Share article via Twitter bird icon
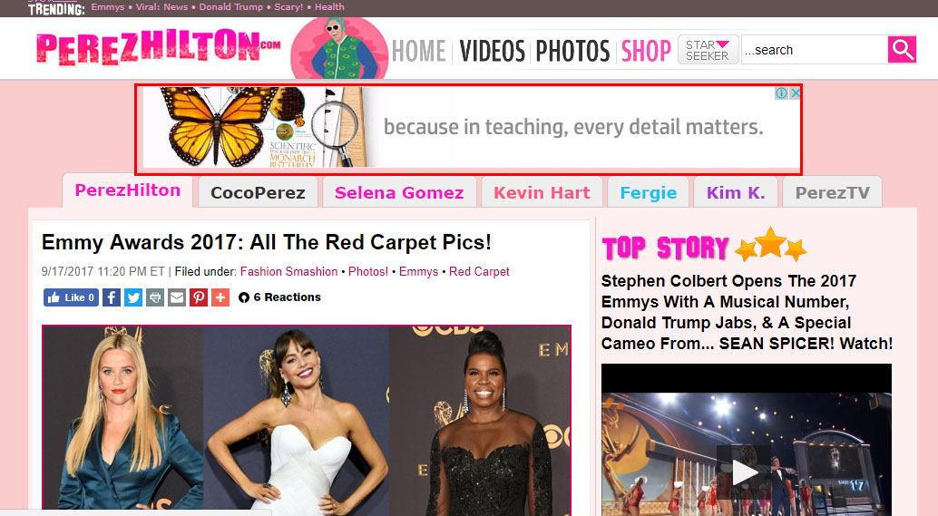Screen dimensions: 938x516 (x=133, y=297)
